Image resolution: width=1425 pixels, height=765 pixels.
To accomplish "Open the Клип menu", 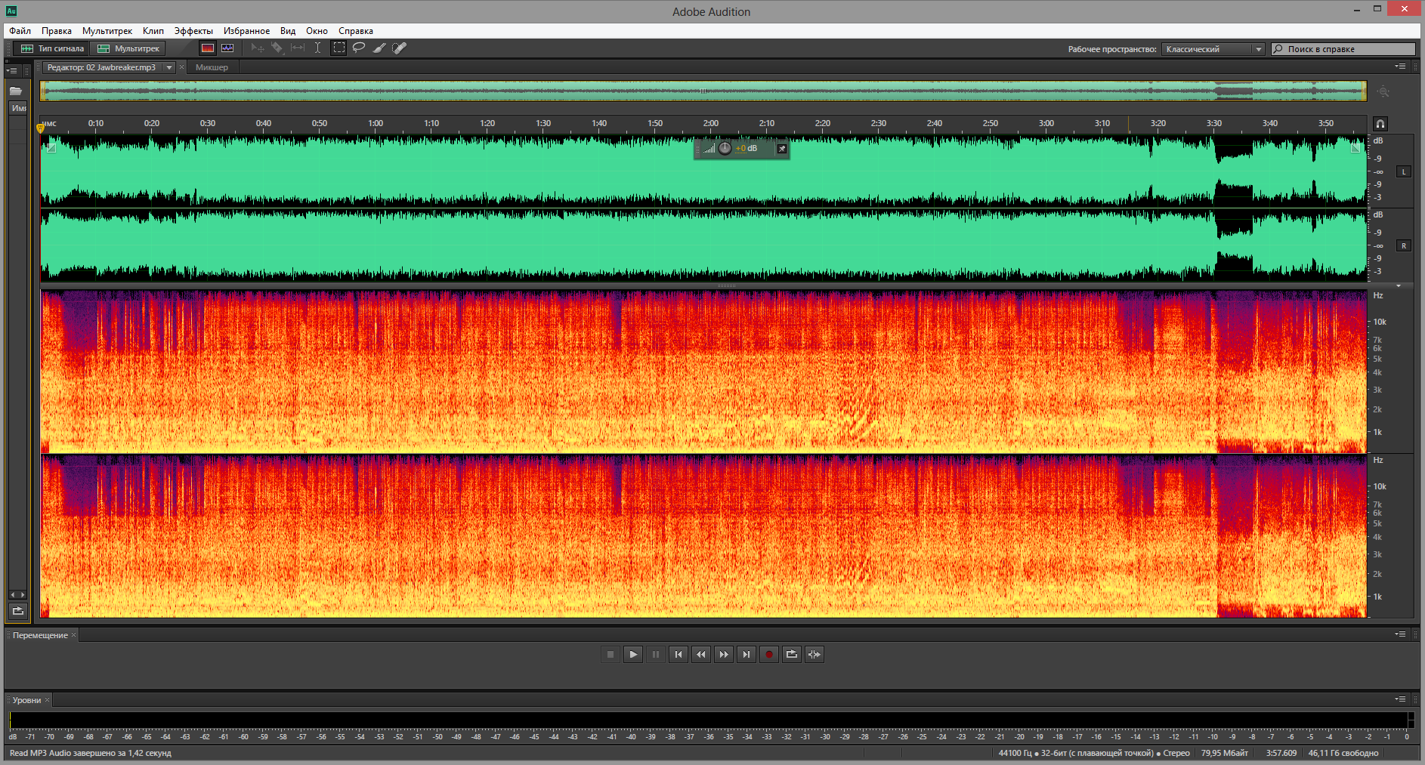I will 153,31.
